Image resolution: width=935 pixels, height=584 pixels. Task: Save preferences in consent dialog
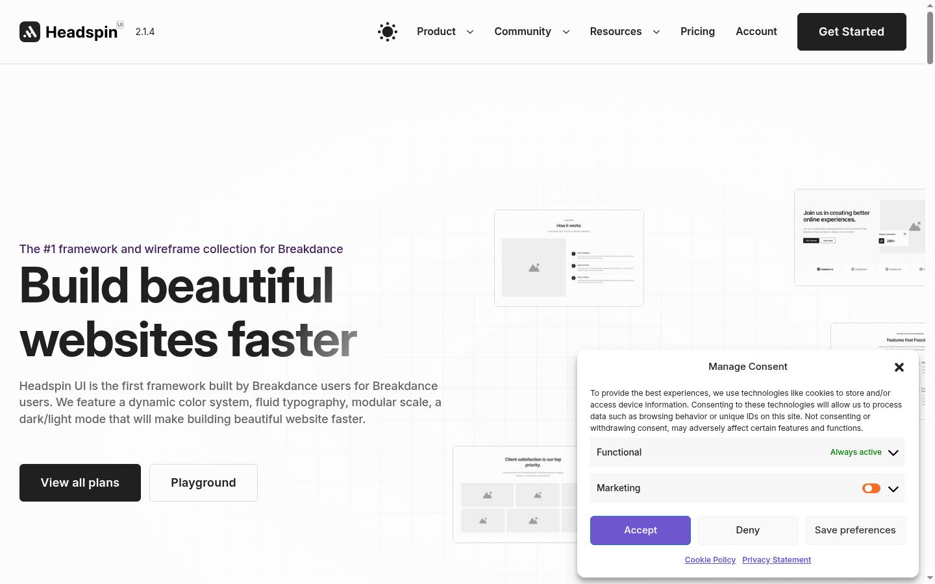(855, 530)
